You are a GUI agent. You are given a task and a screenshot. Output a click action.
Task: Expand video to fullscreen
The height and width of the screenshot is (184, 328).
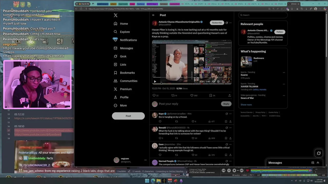[229, 82]
